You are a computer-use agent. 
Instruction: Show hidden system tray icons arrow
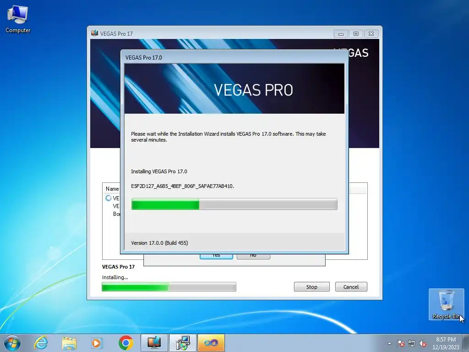[x=389, y=343]
